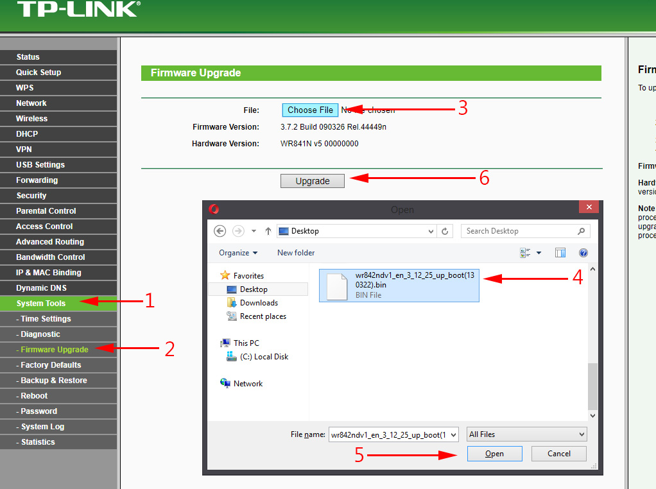The image size is (656, 489).
Task: Open USB Settings in router menu
Action: pos(58,165)
